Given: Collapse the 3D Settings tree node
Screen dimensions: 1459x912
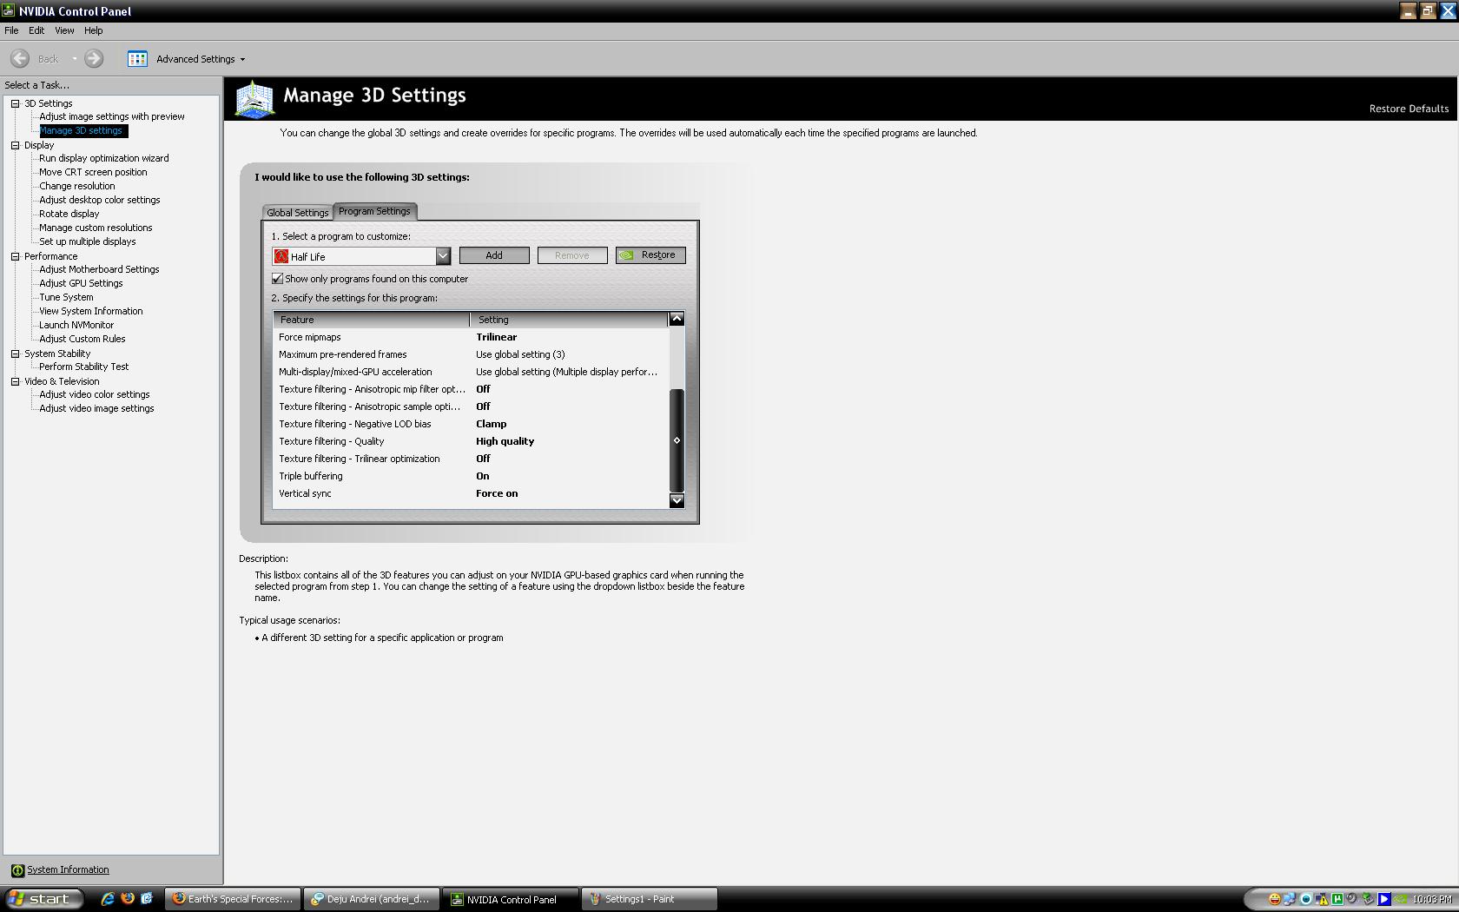Looking at the screenshot, I should pyautogui.click(x=15, y=103).
